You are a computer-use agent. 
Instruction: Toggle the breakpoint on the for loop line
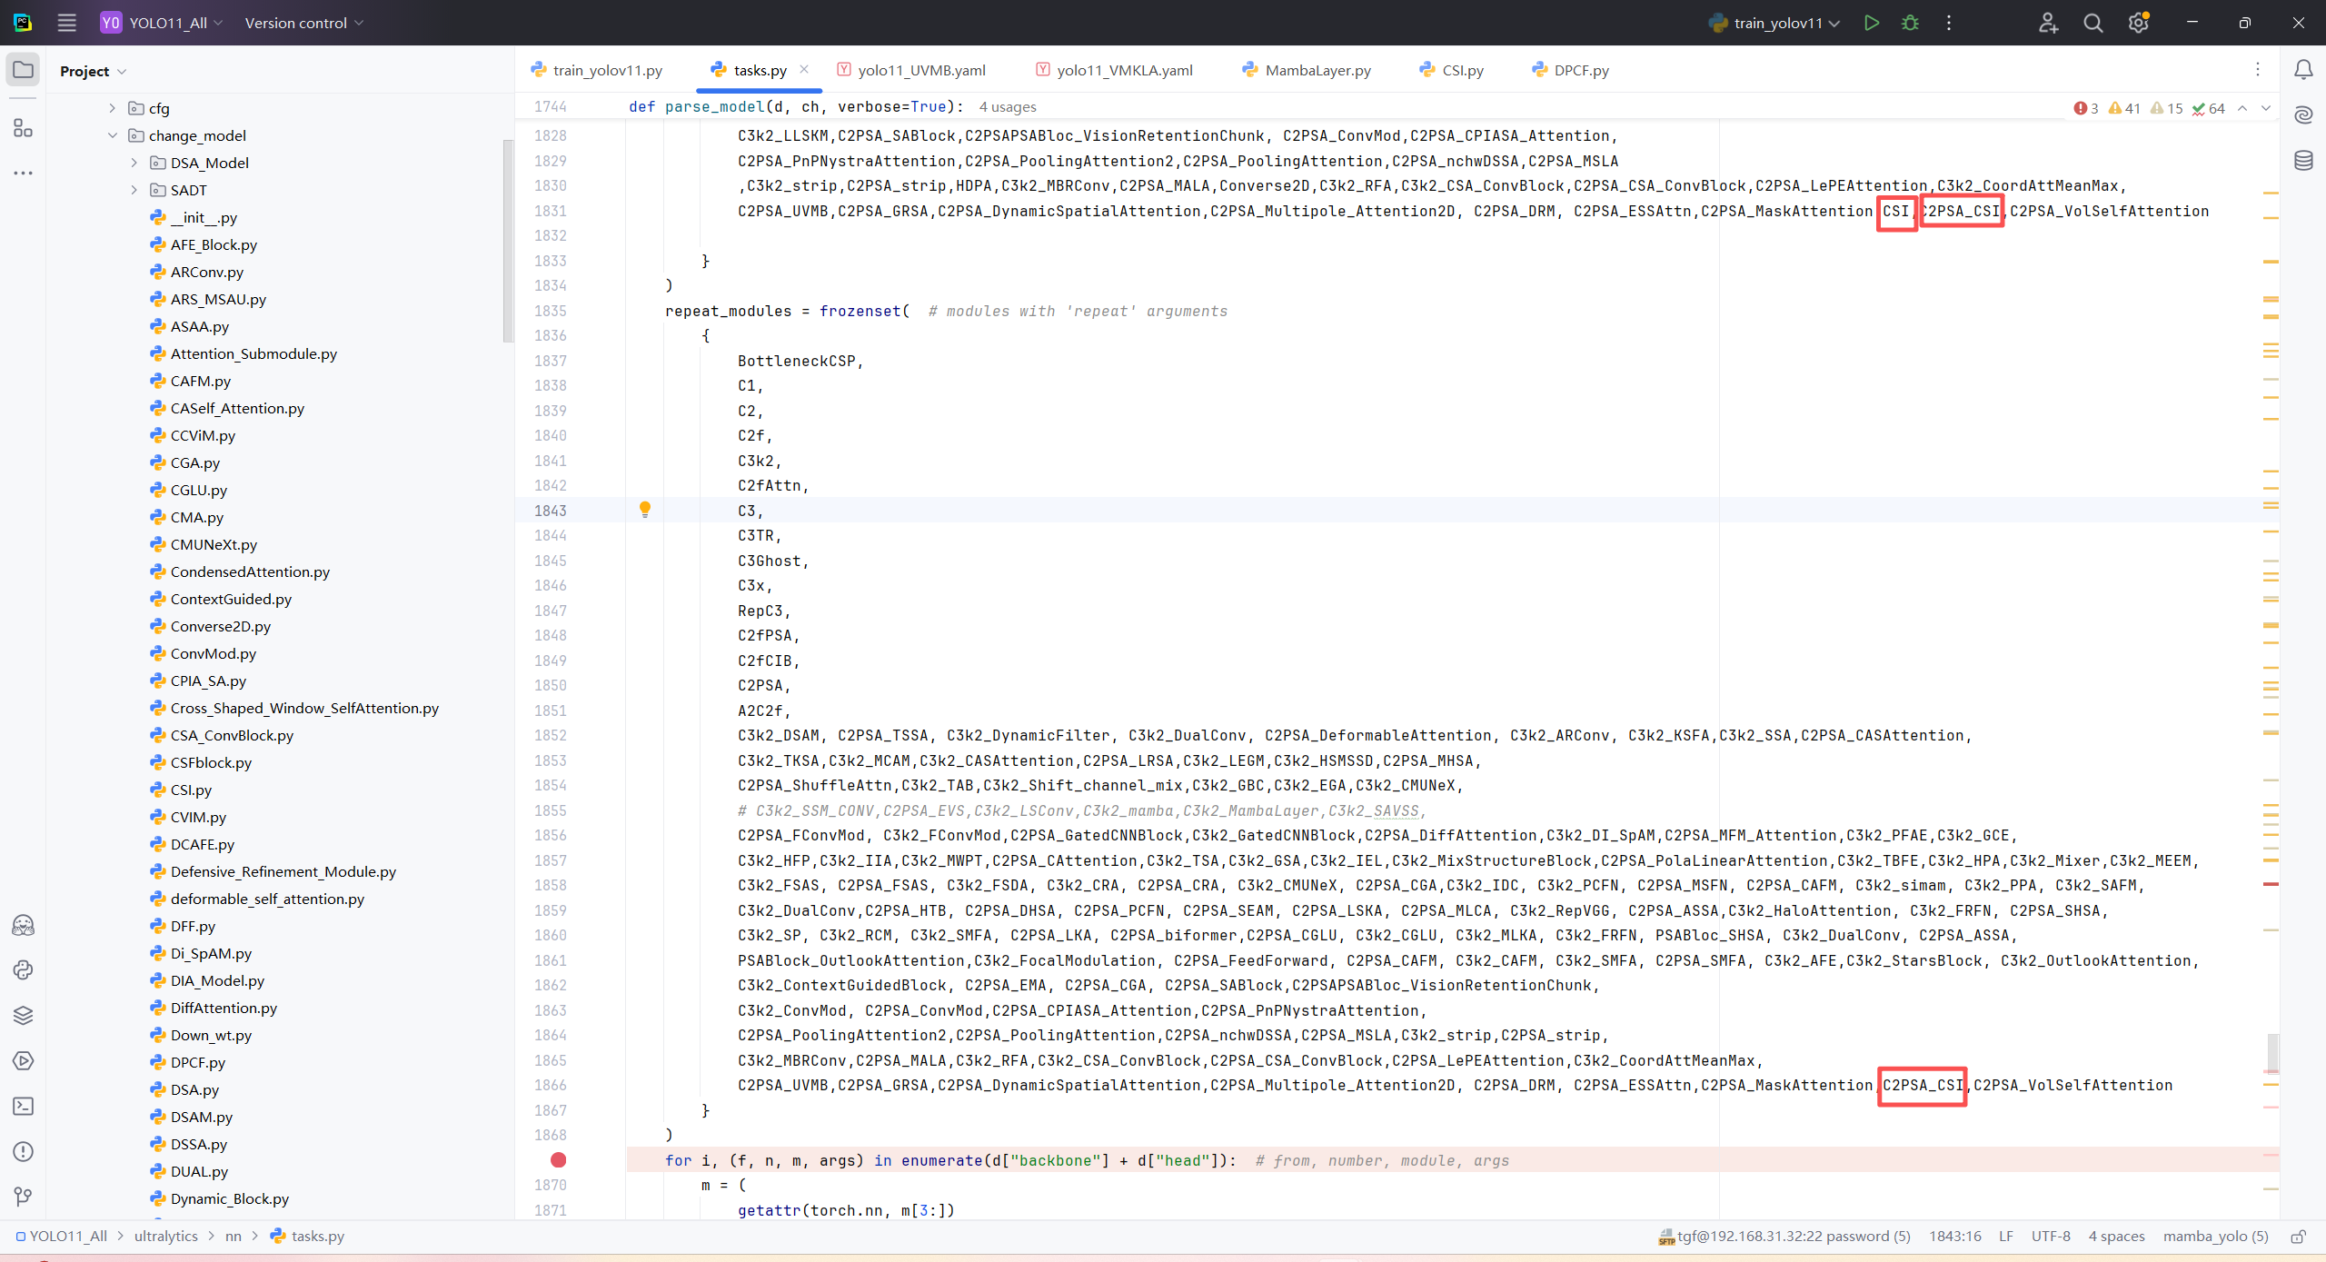558,1160
